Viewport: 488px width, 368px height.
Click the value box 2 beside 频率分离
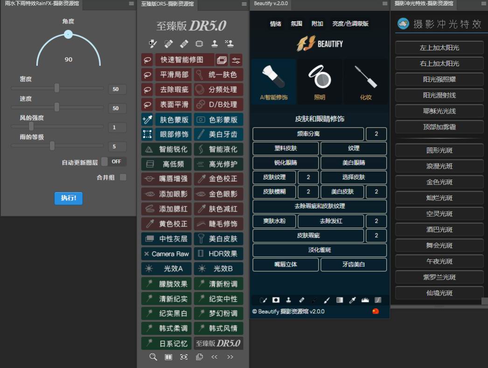coord(376,134)
